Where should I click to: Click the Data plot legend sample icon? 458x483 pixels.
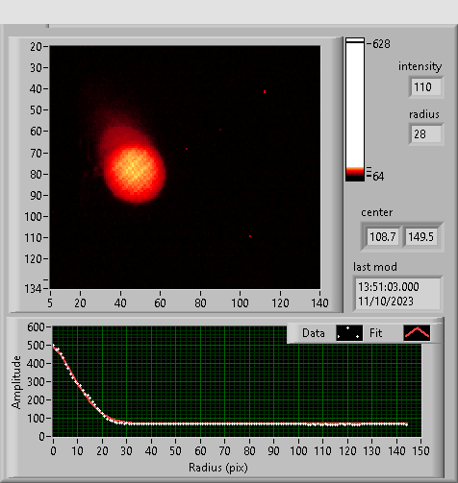(x=349, y=333)
